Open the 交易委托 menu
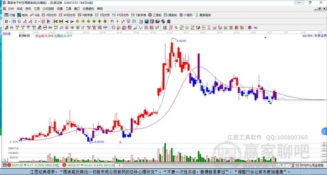The height and width of the screenshot is (175, 327). [x=88, y=9]
